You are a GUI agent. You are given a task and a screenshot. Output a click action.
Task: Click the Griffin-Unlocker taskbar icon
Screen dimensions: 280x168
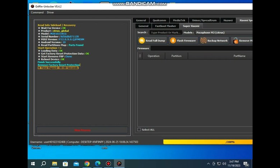click(119, 164)
